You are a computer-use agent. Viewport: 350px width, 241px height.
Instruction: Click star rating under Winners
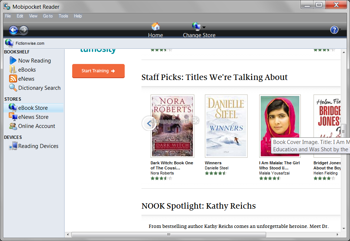[215, 173]
